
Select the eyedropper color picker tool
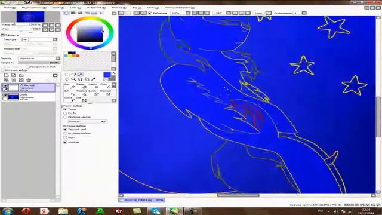[x=93, y=79]
